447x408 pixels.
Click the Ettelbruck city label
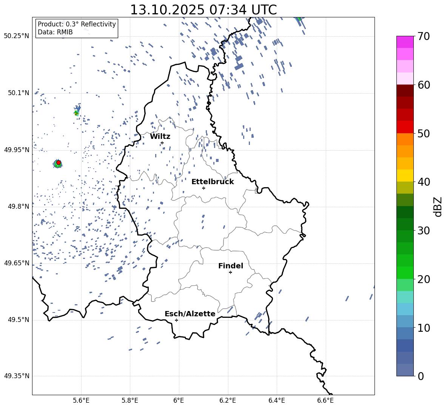212,182
